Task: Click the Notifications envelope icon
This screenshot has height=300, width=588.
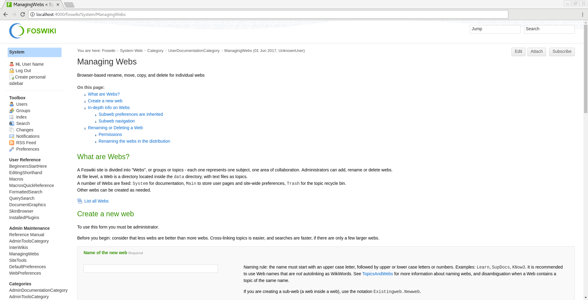Action: pyautogui.click(x=12, y=136)
